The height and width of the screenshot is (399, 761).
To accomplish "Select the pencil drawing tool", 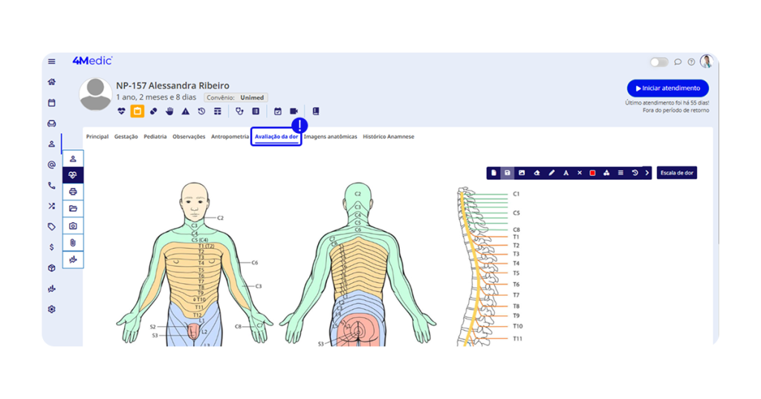I will coord(551,173).
